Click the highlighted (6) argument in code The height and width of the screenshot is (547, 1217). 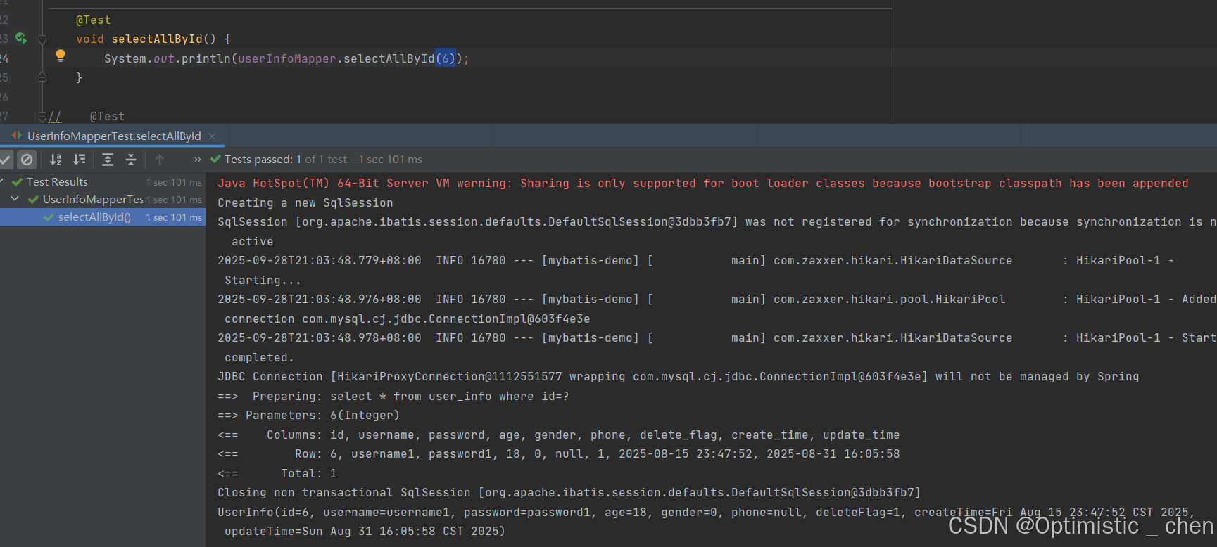tap(446, 58)
